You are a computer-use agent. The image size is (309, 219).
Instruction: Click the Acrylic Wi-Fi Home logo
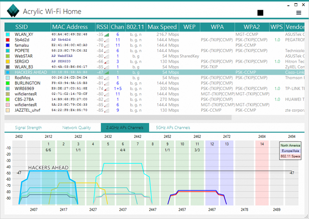(x=13, y=11)
